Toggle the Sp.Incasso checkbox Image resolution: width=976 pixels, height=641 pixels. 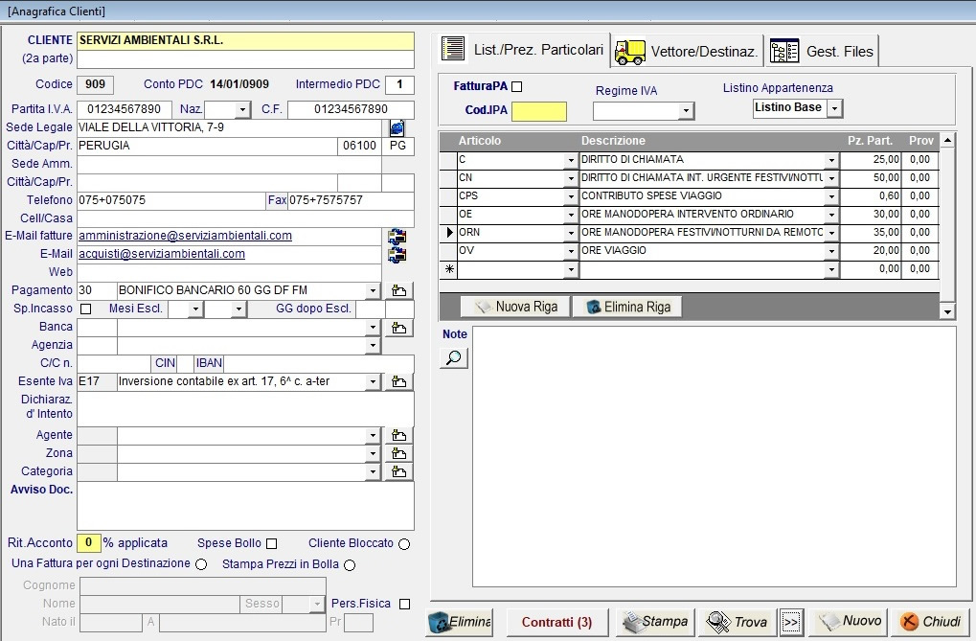[86, 309]
